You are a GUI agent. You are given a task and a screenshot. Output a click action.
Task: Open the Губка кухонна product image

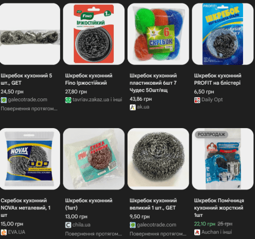pyautogui.click(x=94, y=159)
